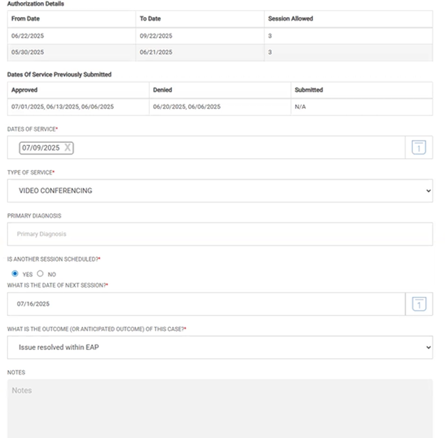Click the approved dates list cell
The width and height of the screenshot is (445, 438).
[x=62, y=107]
